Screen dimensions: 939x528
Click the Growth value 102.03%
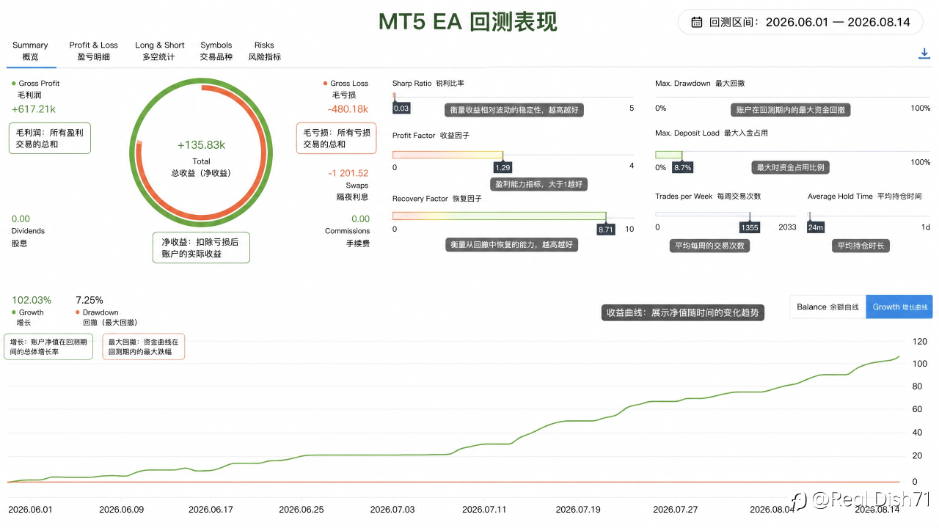click(x=32, y=300)
